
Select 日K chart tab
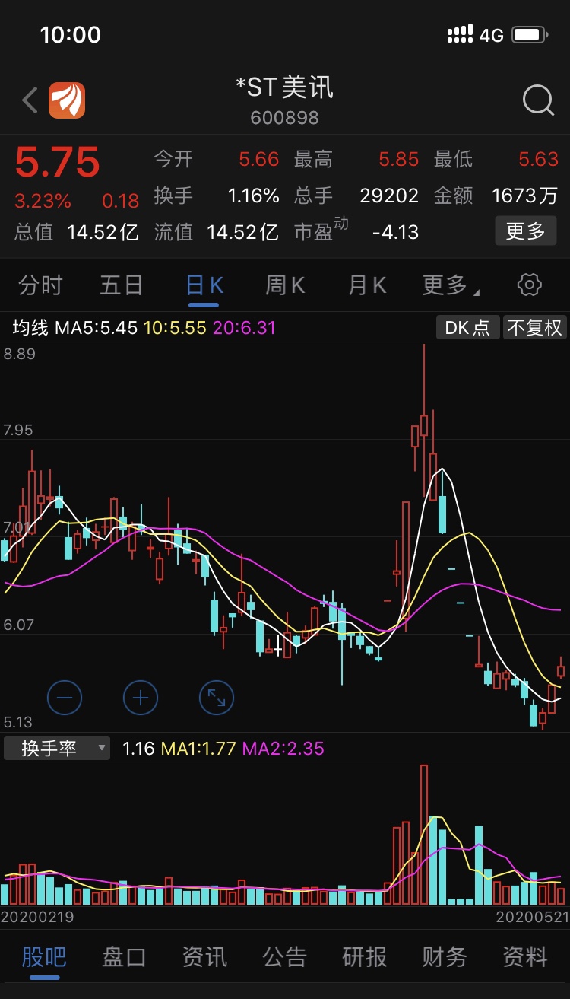coord(204,285)
